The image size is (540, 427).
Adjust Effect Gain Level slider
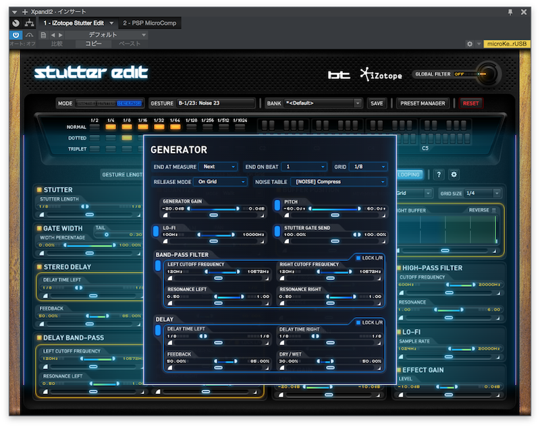coord(447,387)
